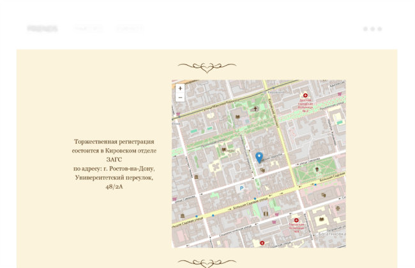Zoom out on the map

point(180,98)
